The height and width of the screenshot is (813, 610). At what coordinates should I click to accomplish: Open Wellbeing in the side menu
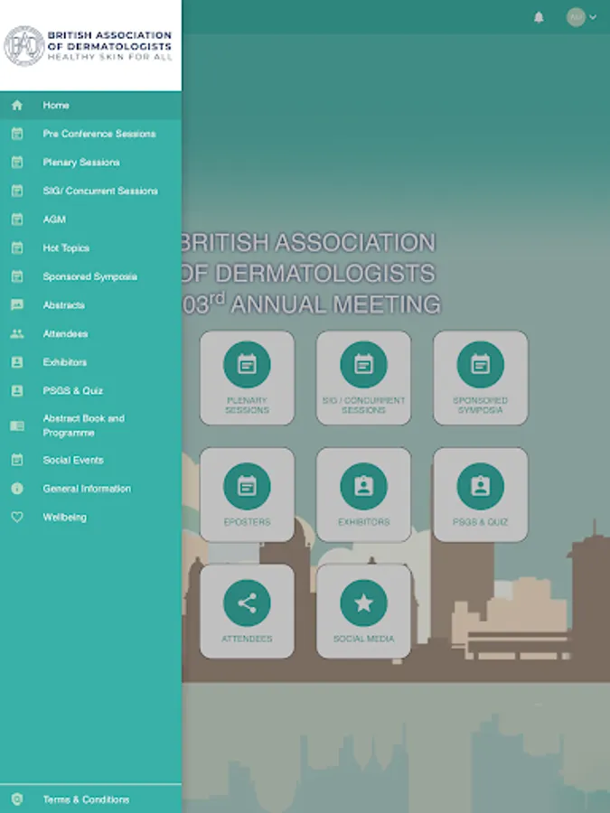(x=90, y=517)
